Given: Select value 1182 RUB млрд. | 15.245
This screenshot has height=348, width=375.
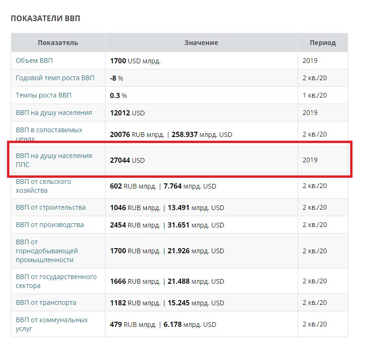Looking at the screenshot, I should [150, 303].
